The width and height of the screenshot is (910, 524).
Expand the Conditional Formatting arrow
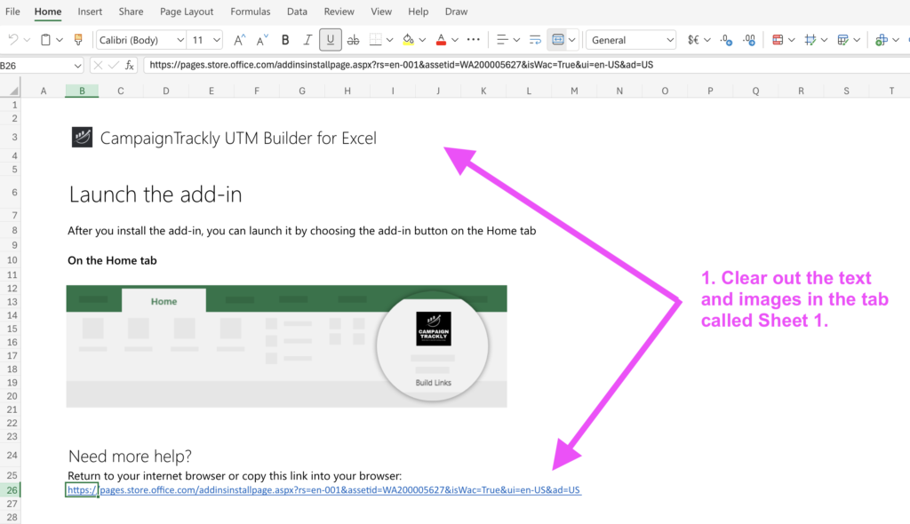click(792, 40)
